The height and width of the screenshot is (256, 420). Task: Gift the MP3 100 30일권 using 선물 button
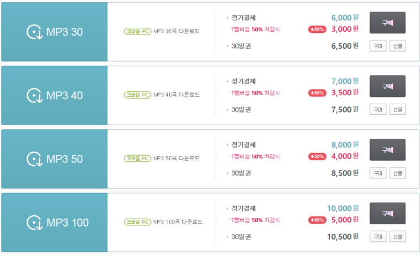coord(397,237)
